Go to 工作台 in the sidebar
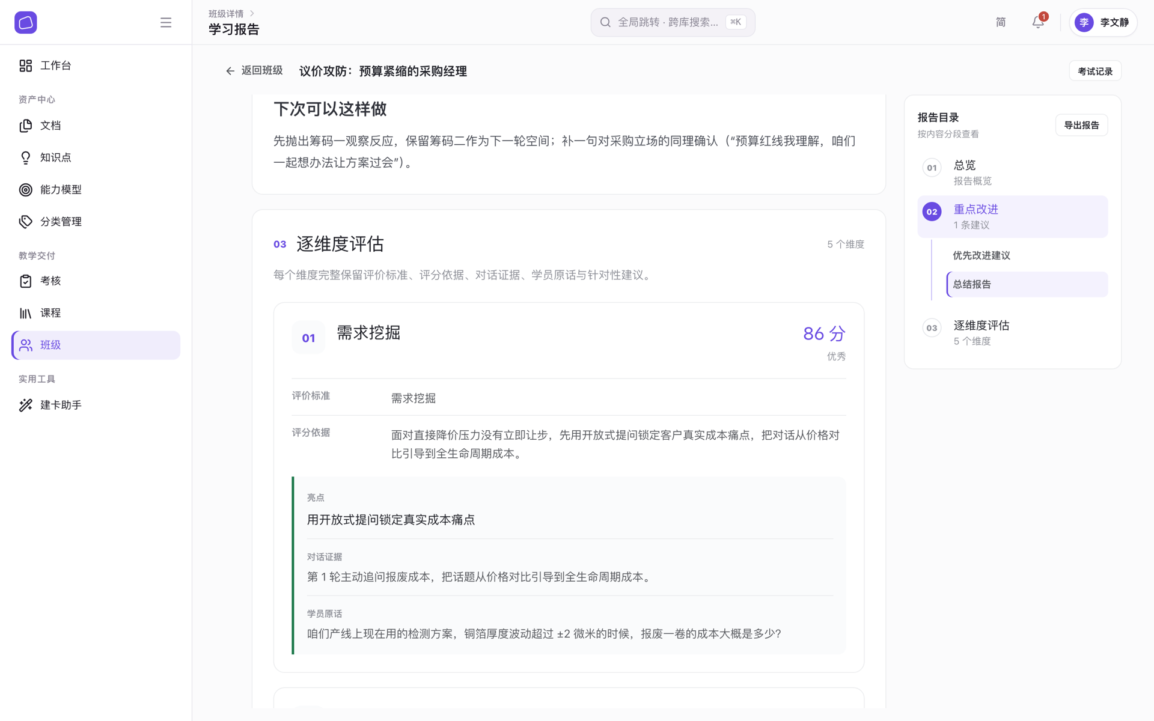The height and width of the screenshot is (721, 1154). coord(96,65)
